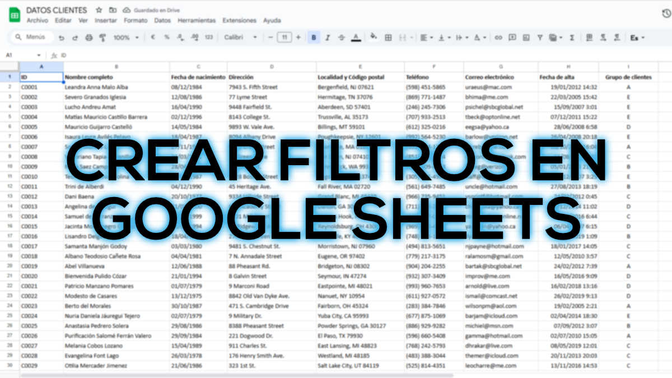Open the fill color picker
Viewport: 672px width, 378px height.
point(374,38)
